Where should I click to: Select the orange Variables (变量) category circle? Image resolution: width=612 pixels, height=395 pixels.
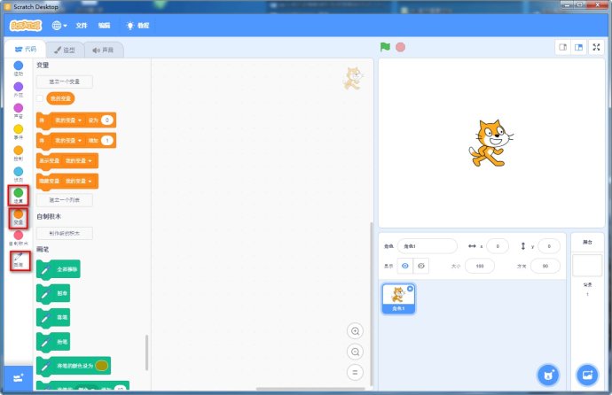19,213
